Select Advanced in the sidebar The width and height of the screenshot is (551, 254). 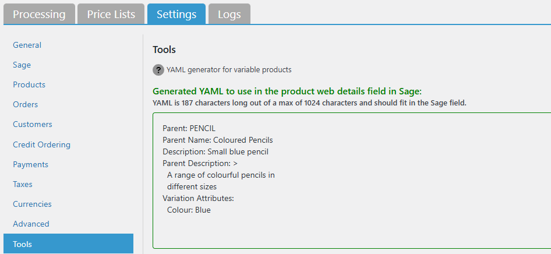(31, 224)
